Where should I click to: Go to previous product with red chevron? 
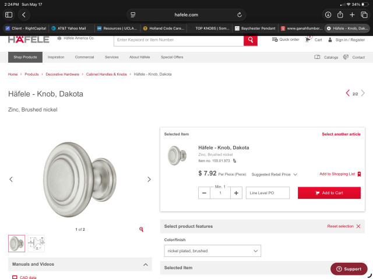[347, 93]
